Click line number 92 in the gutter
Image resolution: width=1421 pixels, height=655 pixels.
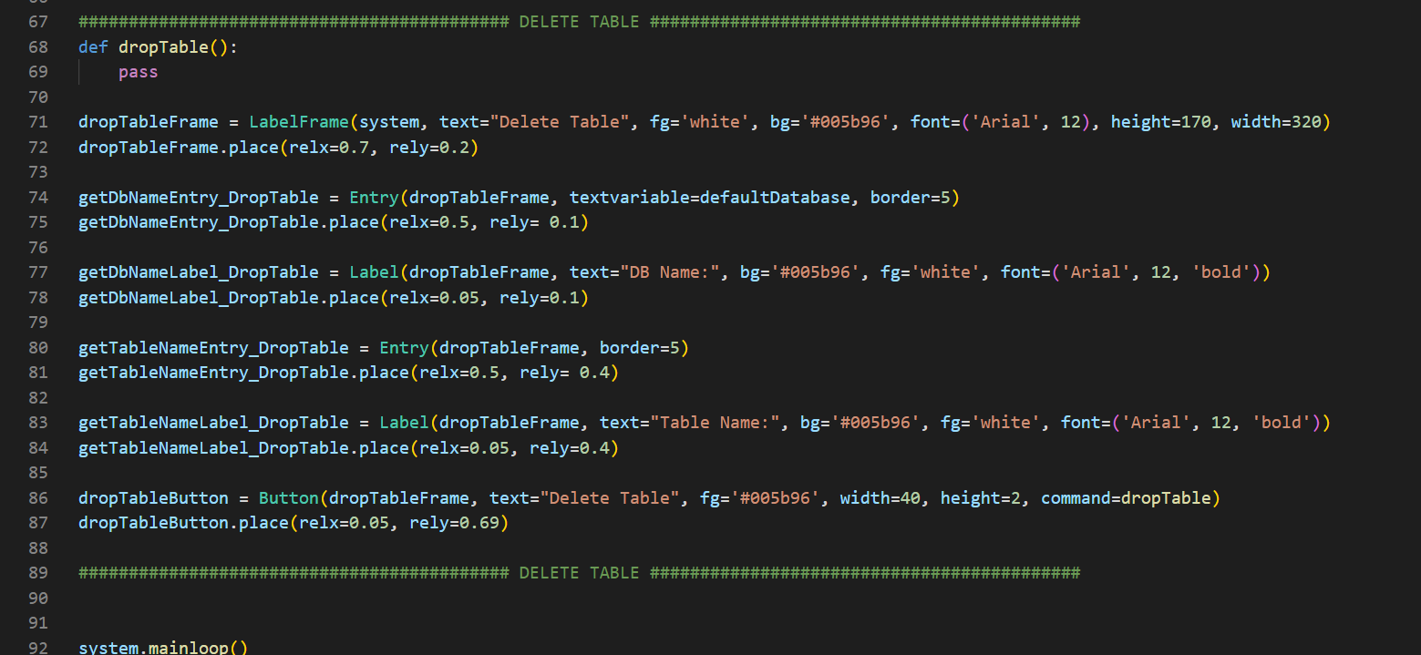point(38,648)
